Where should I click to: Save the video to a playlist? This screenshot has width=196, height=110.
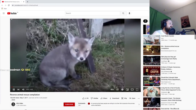coord(132,98)
